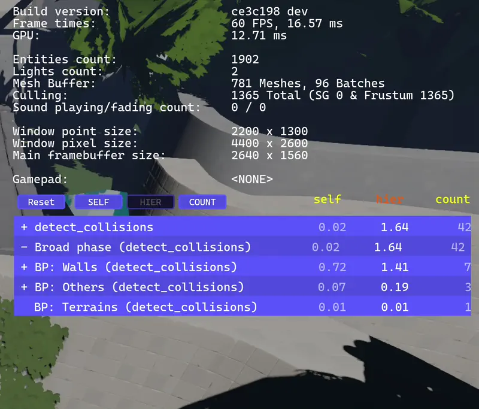Switch sorting to COUNT mode
Image resolution: width=479 pixels, height=409 pixels.
[x=202, y=202]
